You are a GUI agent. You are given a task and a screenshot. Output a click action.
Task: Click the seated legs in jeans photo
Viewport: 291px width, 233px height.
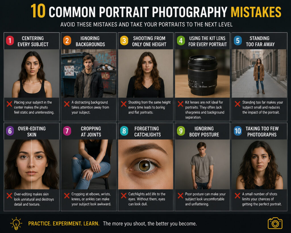pos(89,164)
